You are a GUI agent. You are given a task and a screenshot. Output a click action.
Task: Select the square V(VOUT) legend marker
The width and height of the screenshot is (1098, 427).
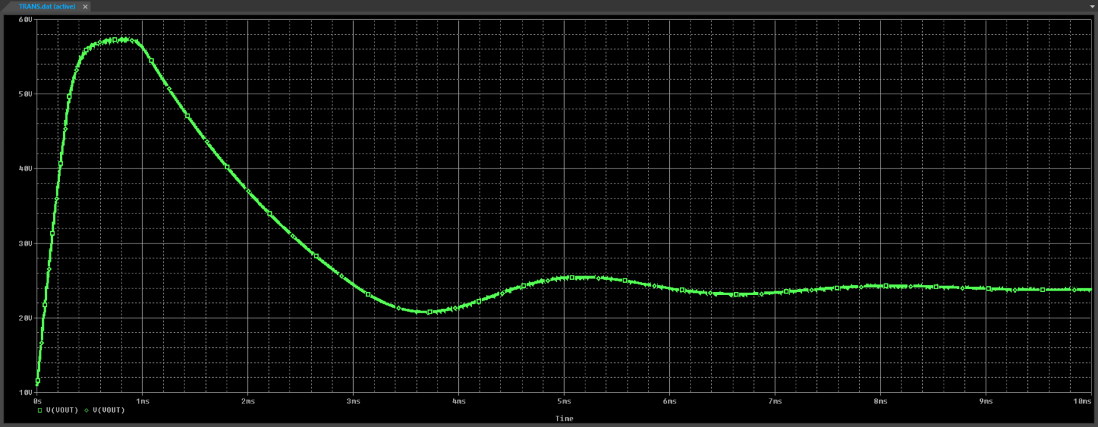40,410
